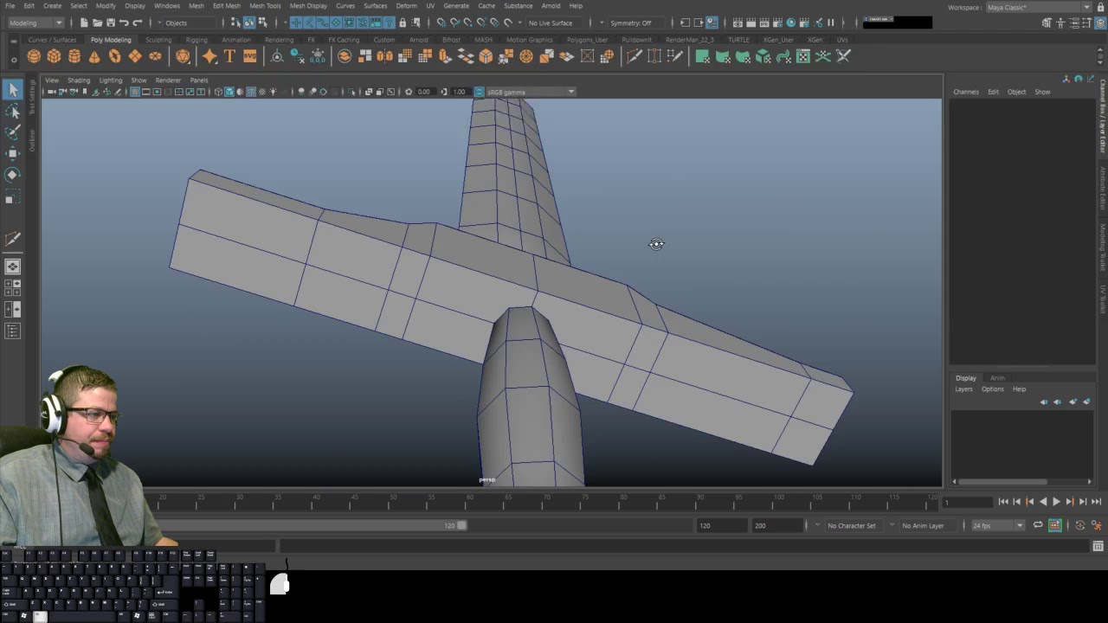The width and height of the screenshot is (1108, 623).
Task: Click the Extrude shelf icon
Action: (445, 56)
